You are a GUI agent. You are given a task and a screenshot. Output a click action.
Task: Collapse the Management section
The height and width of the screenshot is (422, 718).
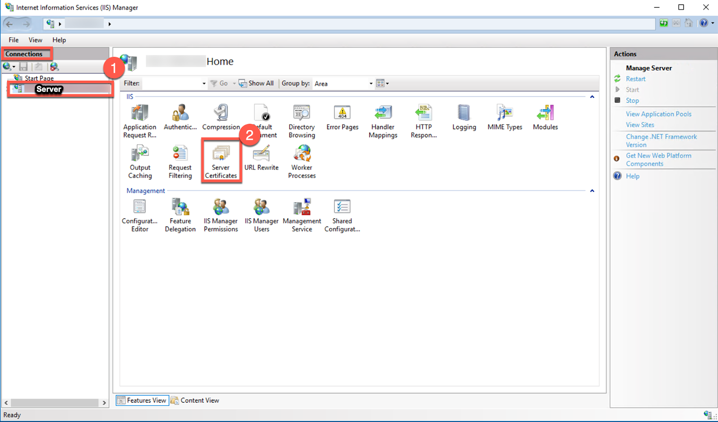(592, 191)
